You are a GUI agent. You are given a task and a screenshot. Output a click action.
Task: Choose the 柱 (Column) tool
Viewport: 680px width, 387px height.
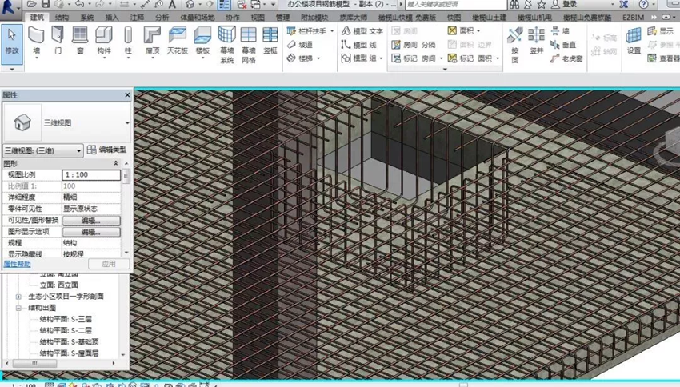128,39
